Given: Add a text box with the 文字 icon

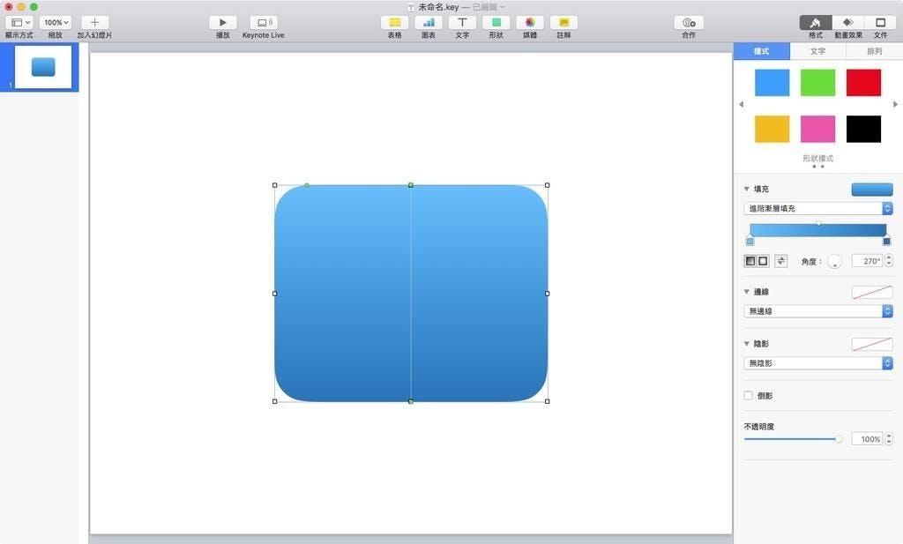Looking at the screenshot, I should [461, 22].
